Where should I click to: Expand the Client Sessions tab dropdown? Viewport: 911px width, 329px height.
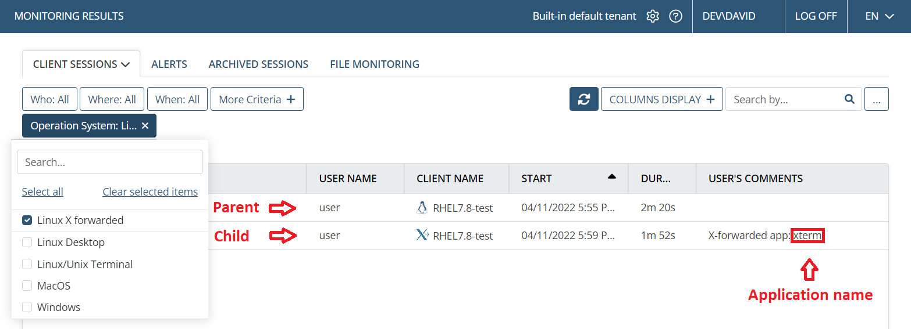click(x=81, y=64)
